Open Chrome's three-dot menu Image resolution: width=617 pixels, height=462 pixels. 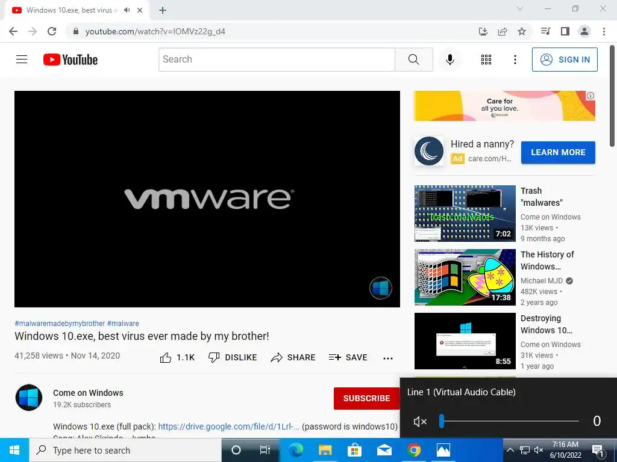(x=604, y=31)
